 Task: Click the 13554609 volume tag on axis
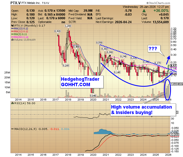pos(177,84)
